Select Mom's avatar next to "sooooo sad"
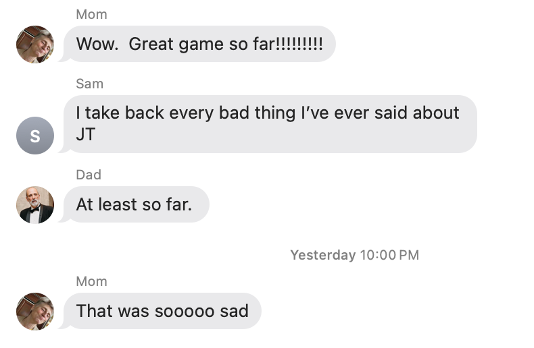This screenshot has height=348, width=534. pyautogui.click(x=35, y=311)
